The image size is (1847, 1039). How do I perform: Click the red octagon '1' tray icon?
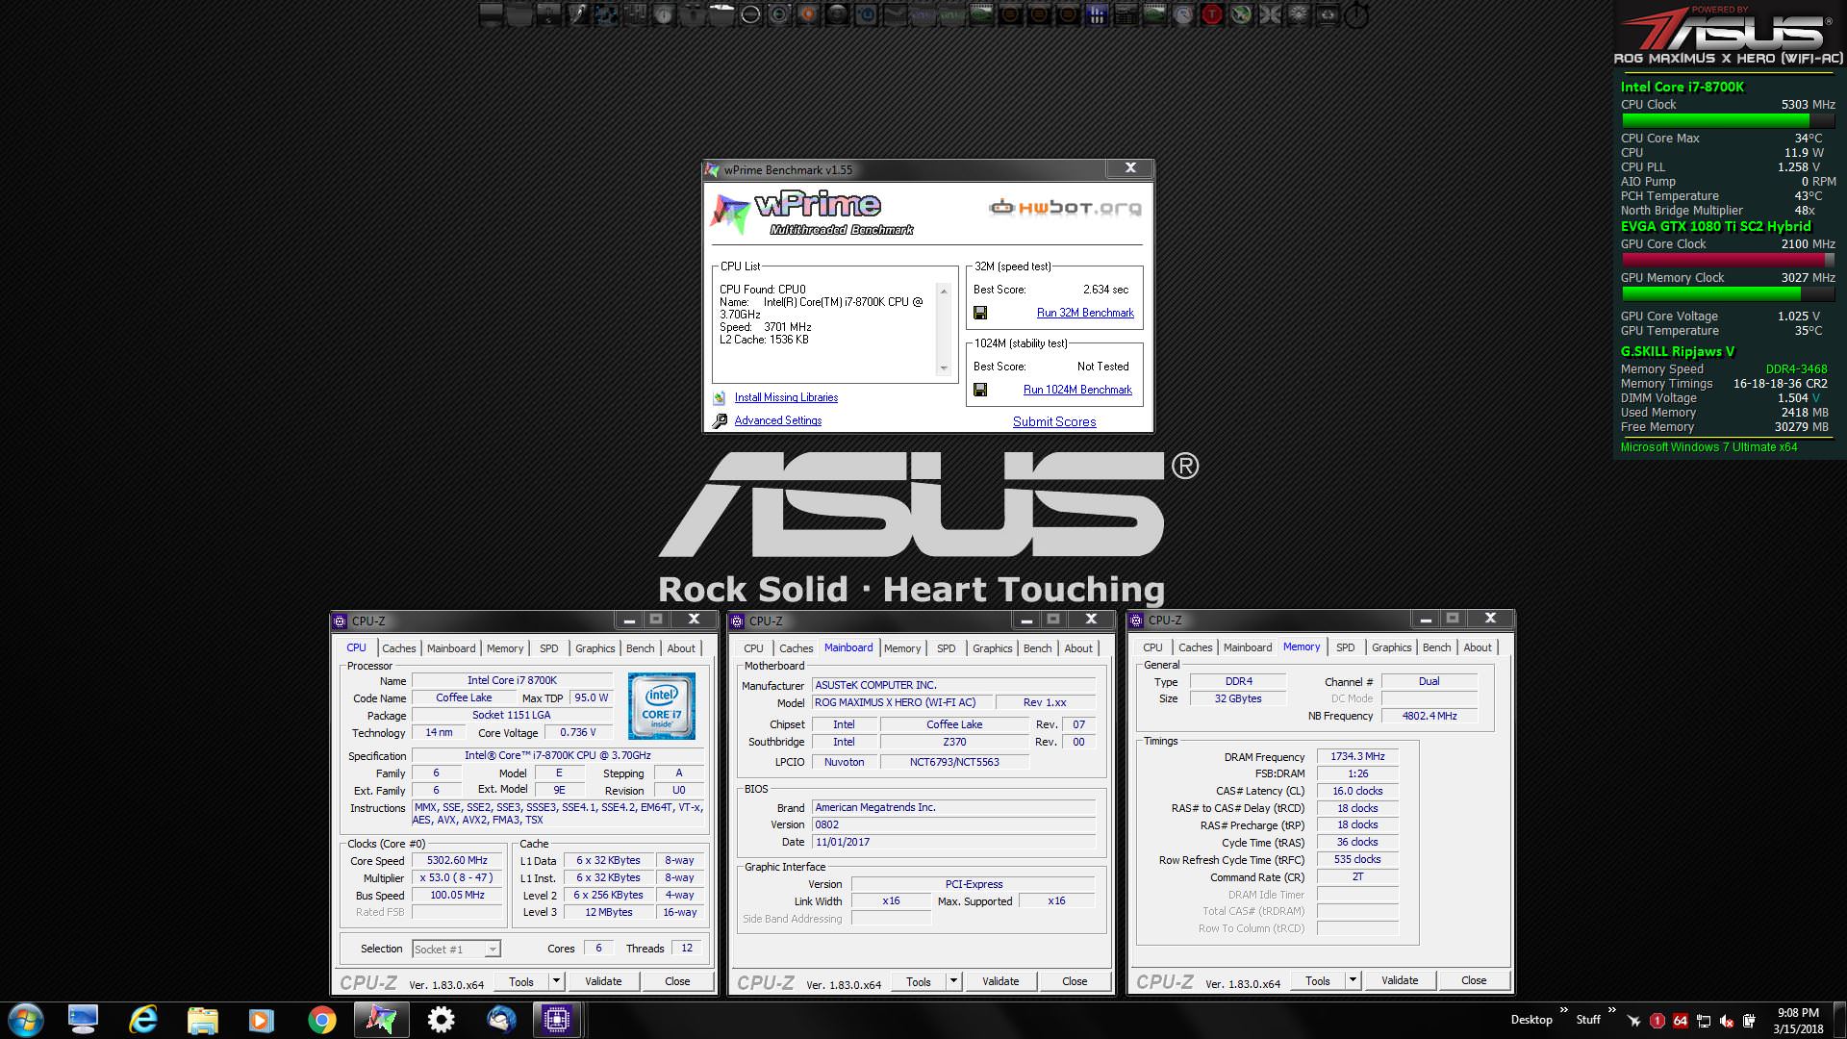(1657, 1021)
